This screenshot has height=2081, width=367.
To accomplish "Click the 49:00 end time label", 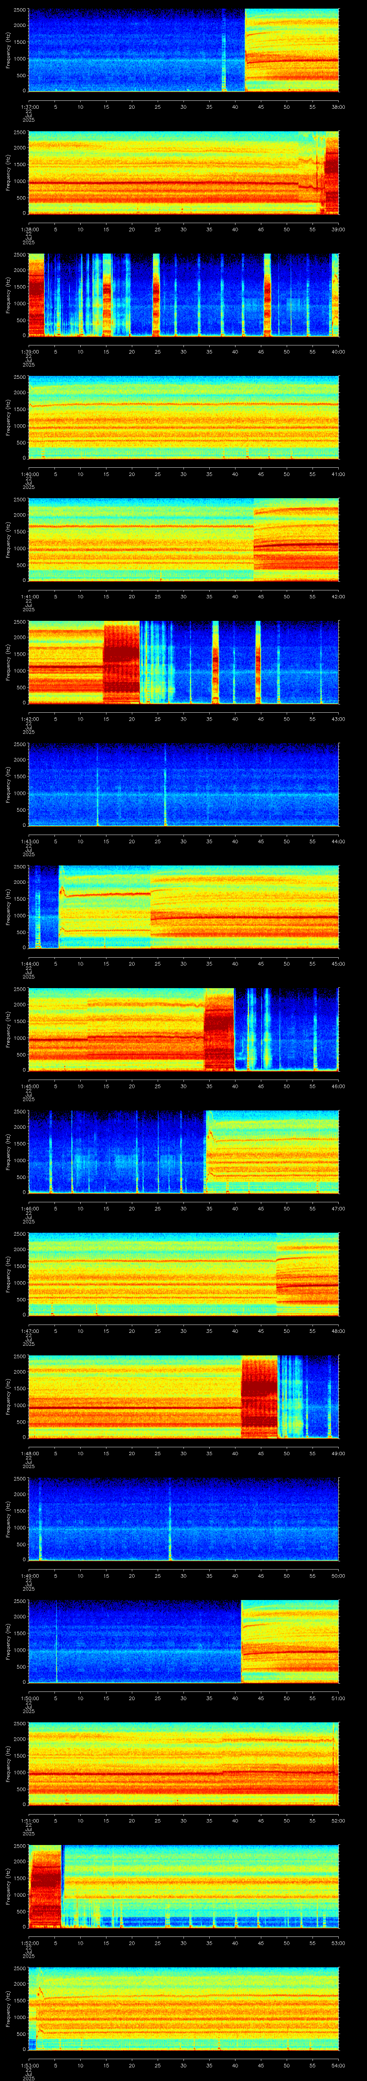I will coord(339,1453).
